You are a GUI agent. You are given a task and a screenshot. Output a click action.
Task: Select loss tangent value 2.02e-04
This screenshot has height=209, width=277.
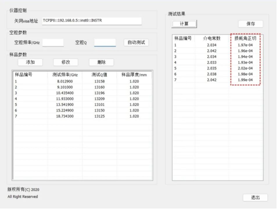click(x=245, y=68)
